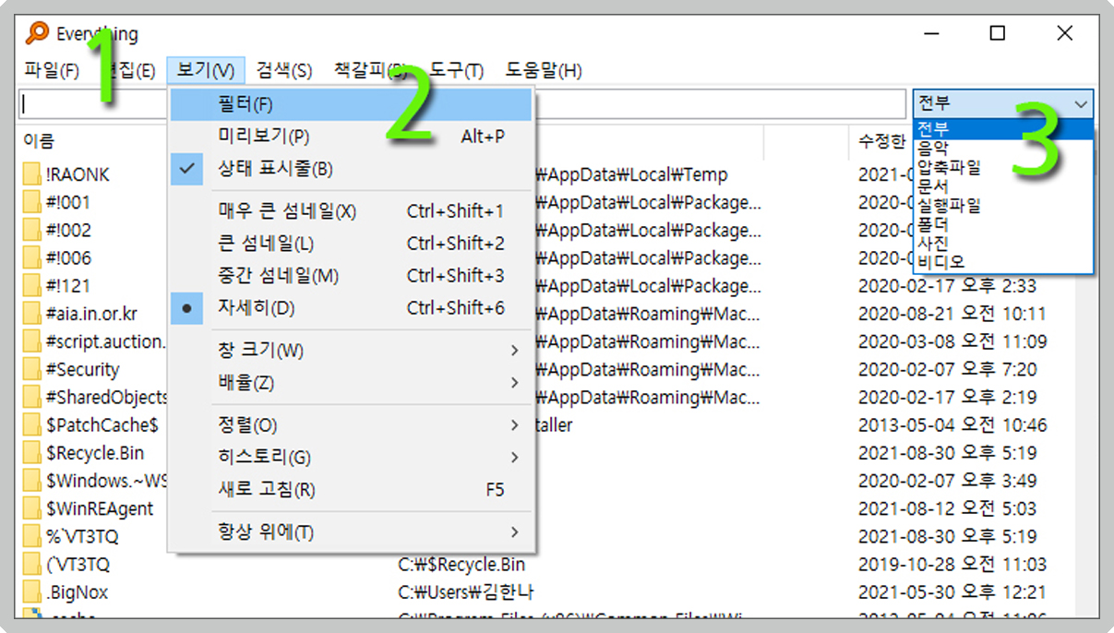Expand the 정렬(O) sort submenu
1114x633 pixels.
click(x=352, y=425)
